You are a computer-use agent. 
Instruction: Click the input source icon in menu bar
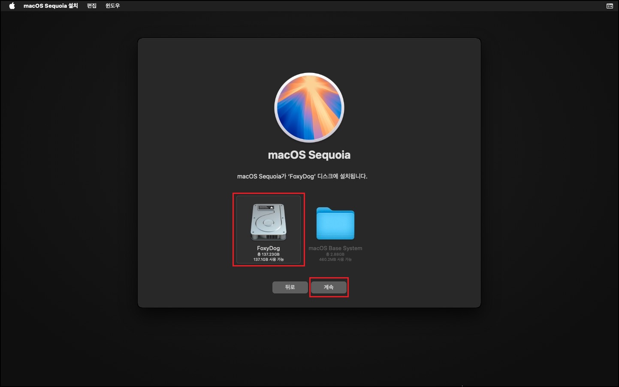pyautogui.click(x=610, y=6)
